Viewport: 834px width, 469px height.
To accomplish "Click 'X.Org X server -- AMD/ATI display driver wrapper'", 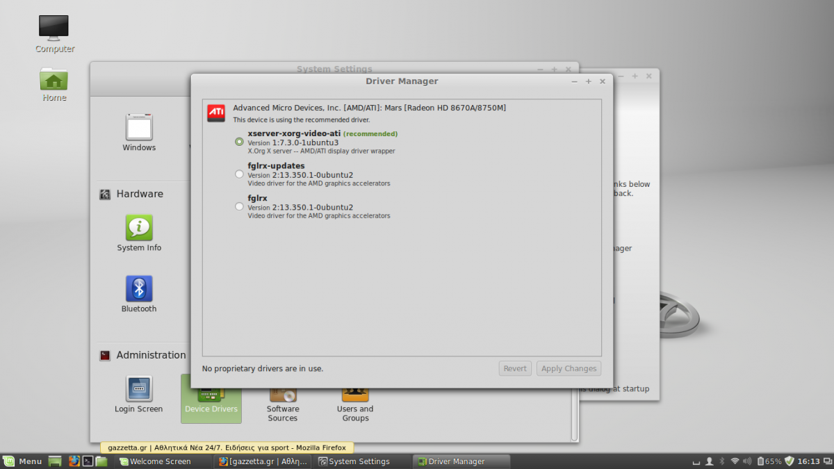I will point(321,151).
